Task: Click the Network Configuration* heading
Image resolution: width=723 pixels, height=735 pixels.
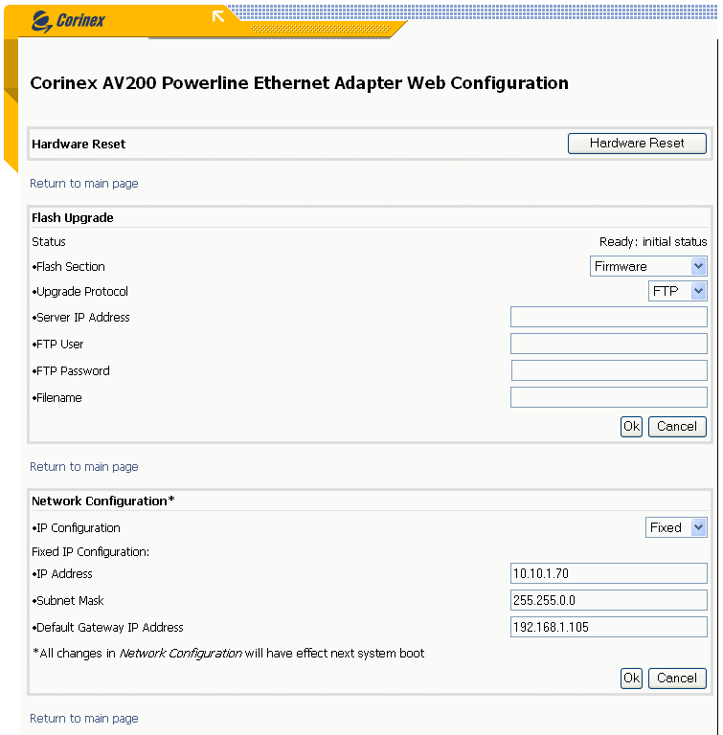Action: [102, 501]
